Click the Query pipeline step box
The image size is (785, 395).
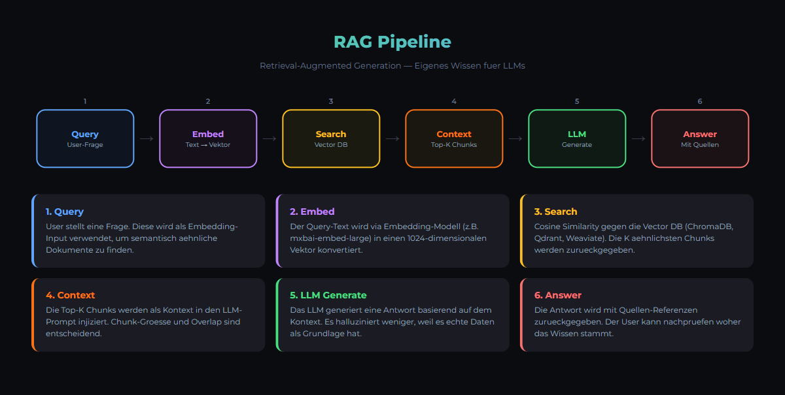(85, 138)
